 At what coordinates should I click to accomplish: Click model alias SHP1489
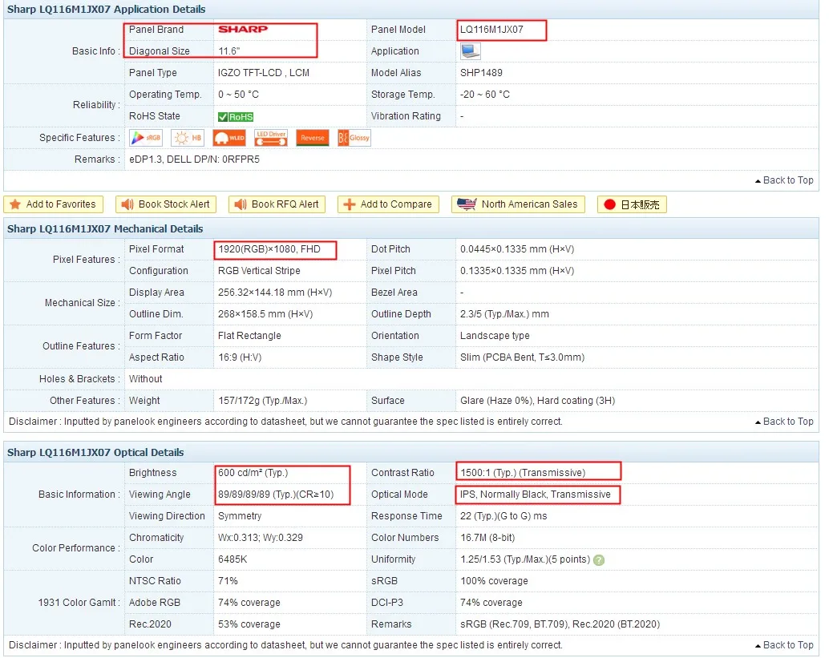point(481,73)
